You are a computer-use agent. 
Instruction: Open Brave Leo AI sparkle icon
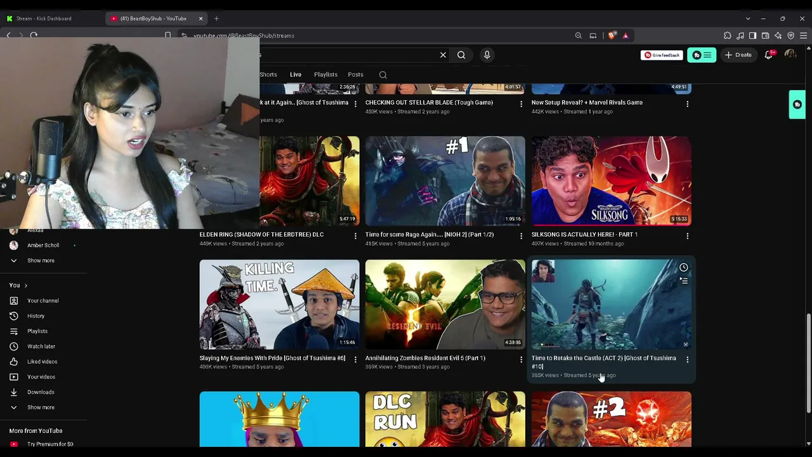pyautogui.click(x=778, y=36)
